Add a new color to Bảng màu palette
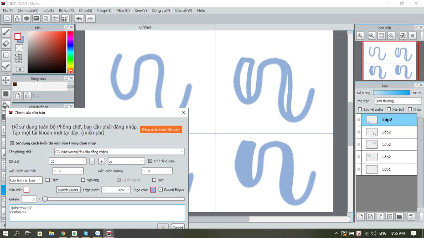The height and width of the screenshot is (238, 424). (x=17, y=96)
